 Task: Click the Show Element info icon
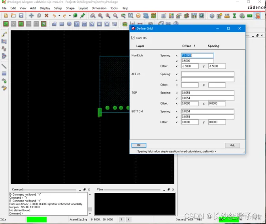pyautogui.click(x=212, y=16)
